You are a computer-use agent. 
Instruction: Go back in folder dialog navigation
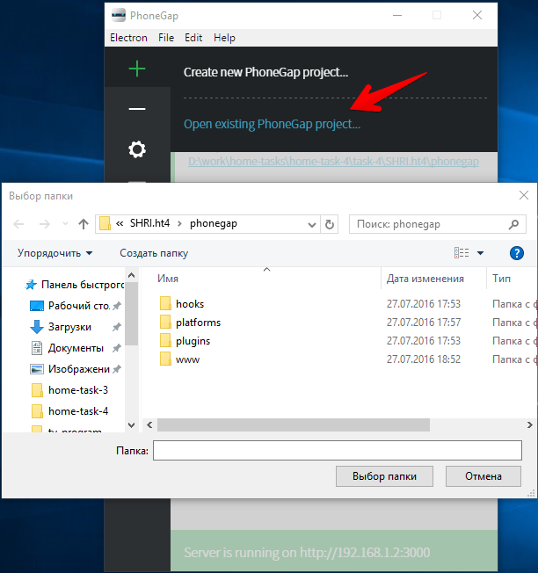pos(18,224)
